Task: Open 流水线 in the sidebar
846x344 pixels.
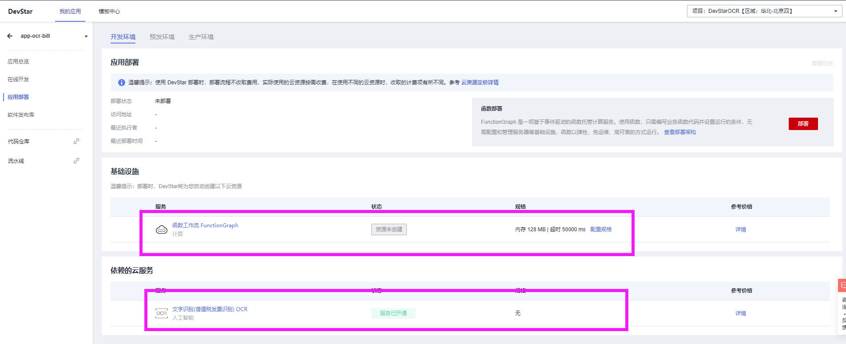Action: point(16,161)
